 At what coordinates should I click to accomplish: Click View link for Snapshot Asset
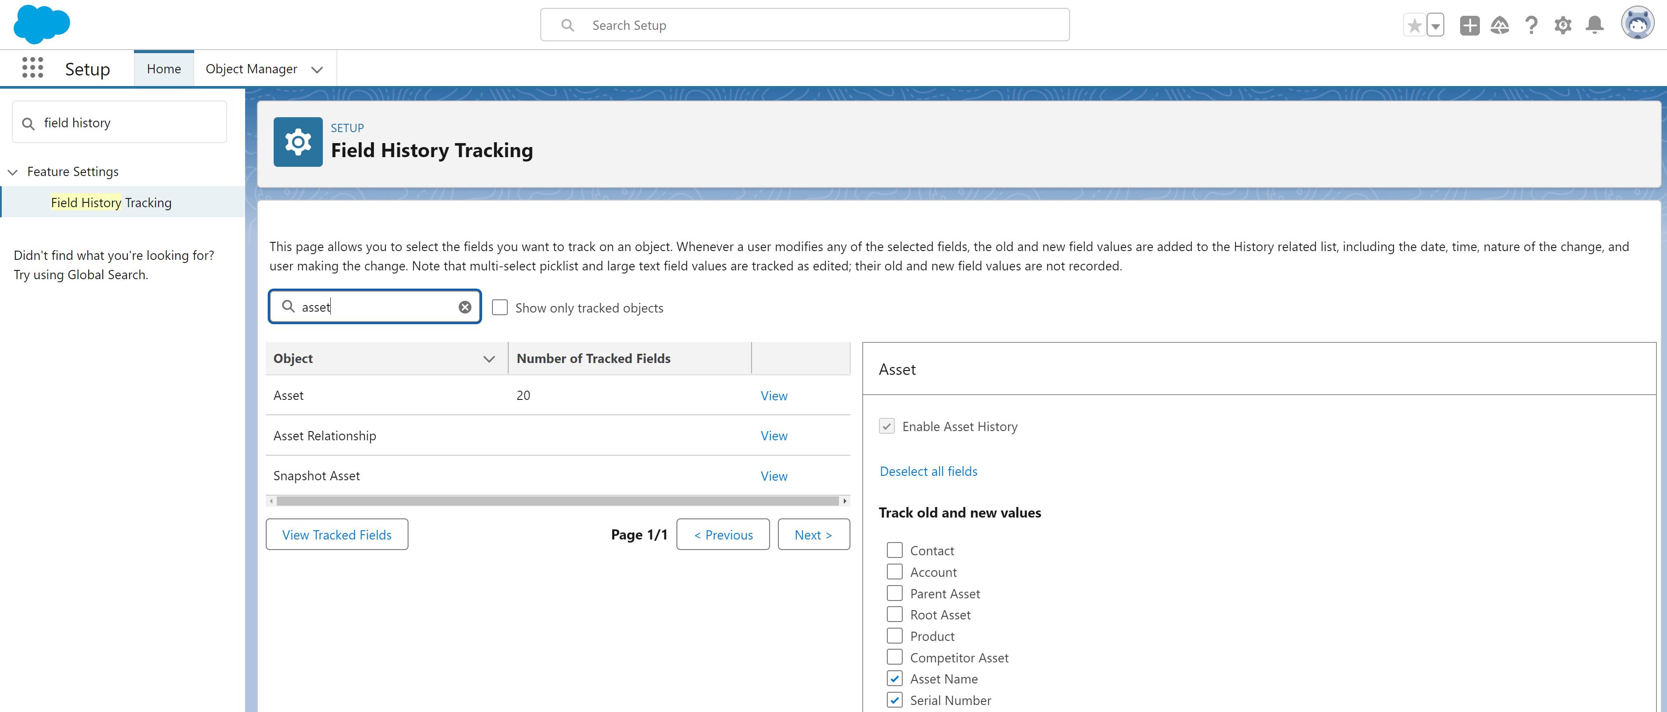point(774,476)
